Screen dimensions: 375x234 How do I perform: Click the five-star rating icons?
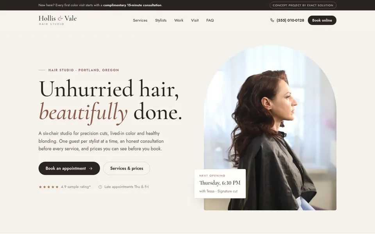pyautogui.click(x=48, y=187)
